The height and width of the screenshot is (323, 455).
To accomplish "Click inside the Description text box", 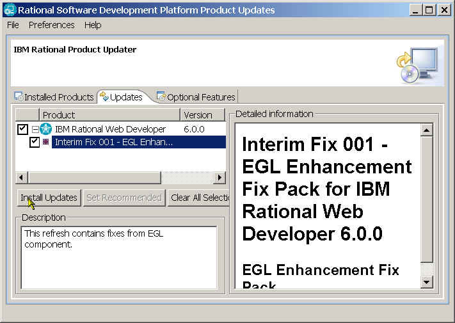I will pyautogui.click(x=119, y=258).
